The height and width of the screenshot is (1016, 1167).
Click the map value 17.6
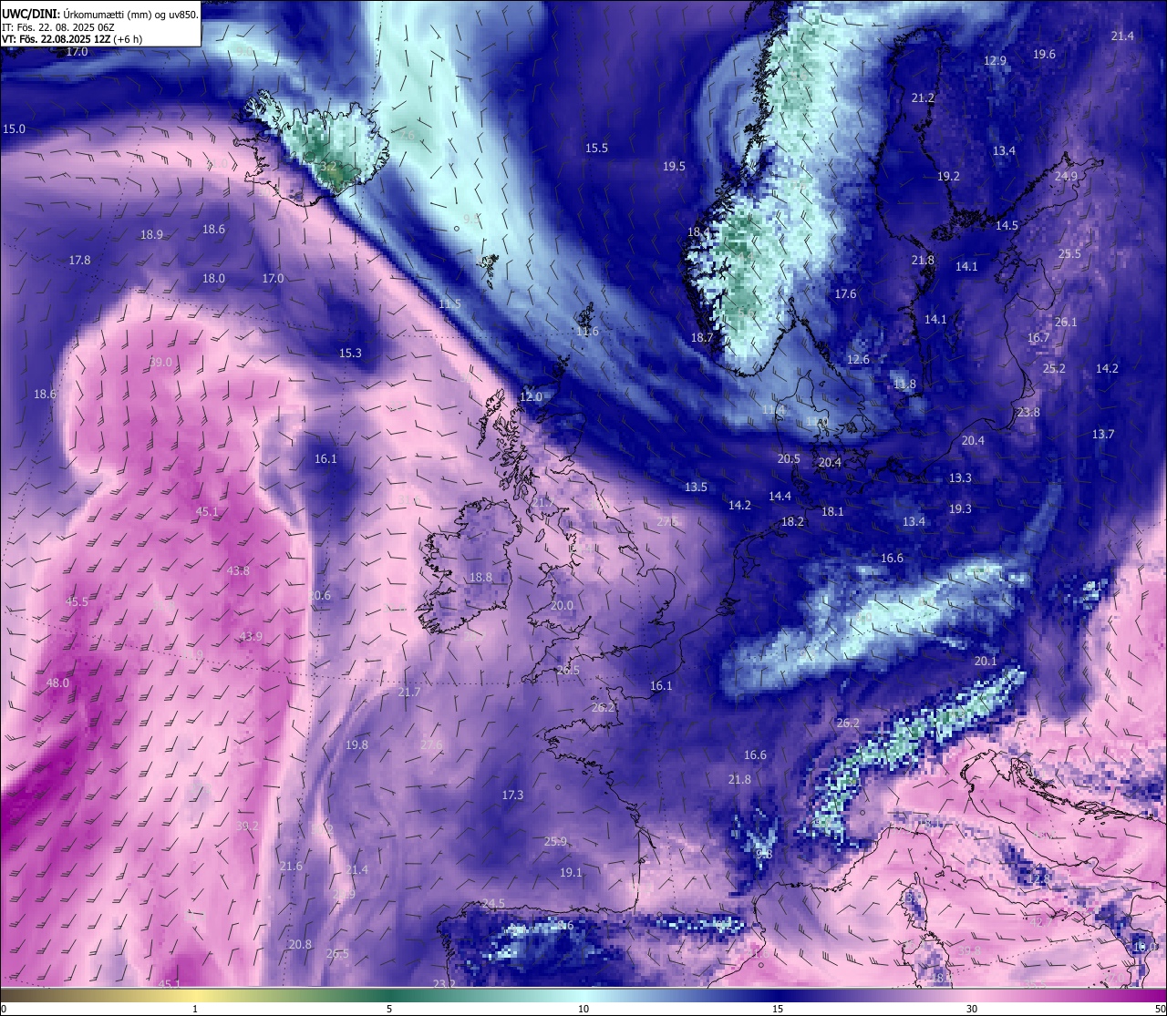(x=845, y=294)
